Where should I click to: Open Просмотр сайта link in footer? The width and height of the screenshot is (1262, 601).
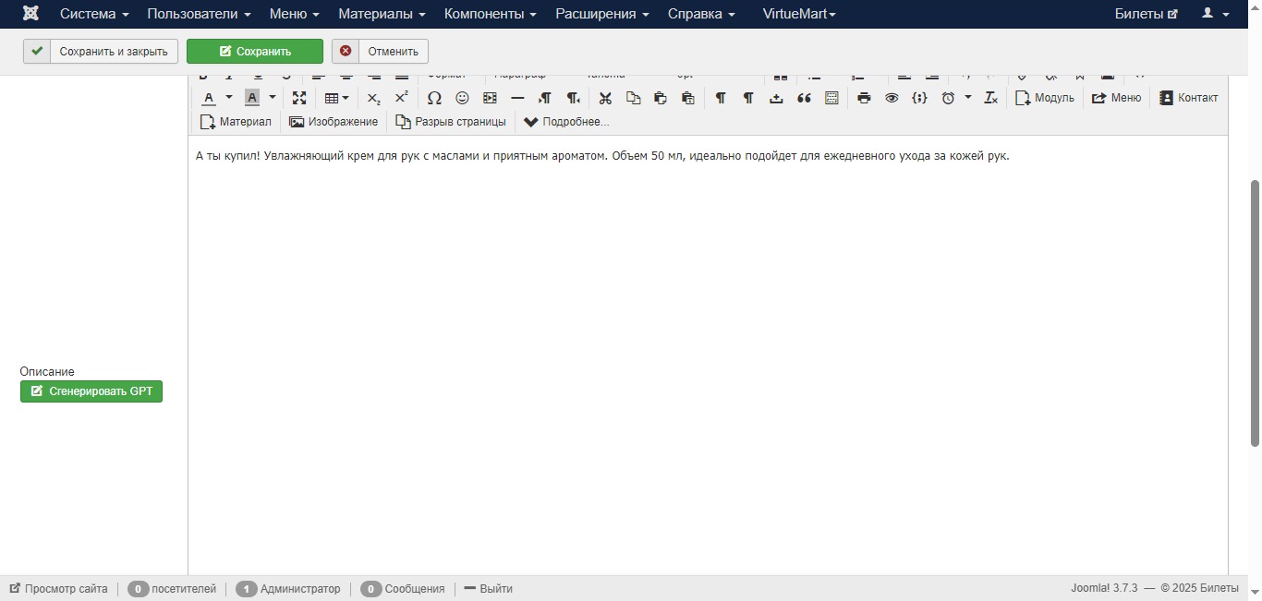coord(58,589)
